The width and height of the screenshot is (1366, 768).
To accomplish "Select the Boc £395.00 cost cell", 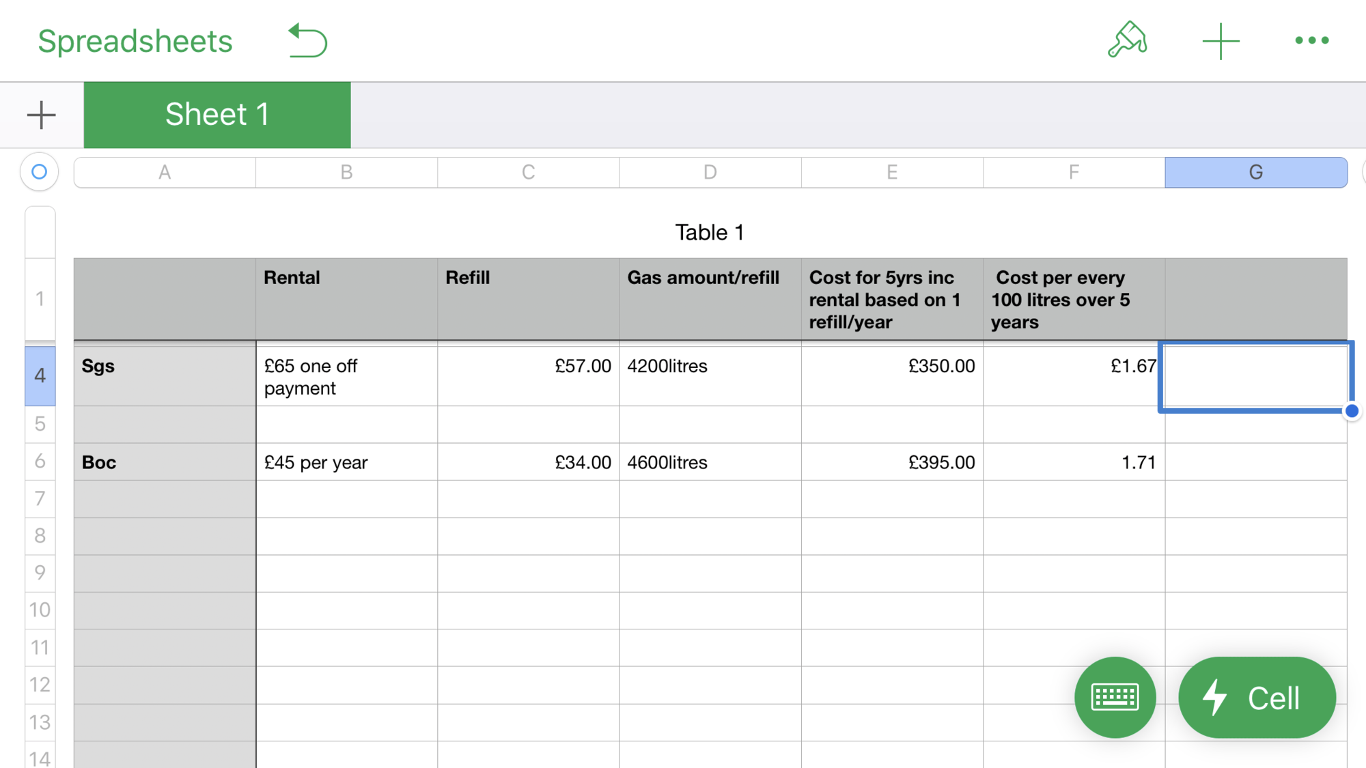I will (891, 462).
